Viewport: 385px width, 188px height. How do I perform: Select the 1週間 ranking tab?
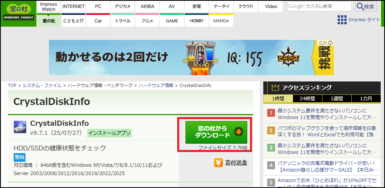point(336,99)
